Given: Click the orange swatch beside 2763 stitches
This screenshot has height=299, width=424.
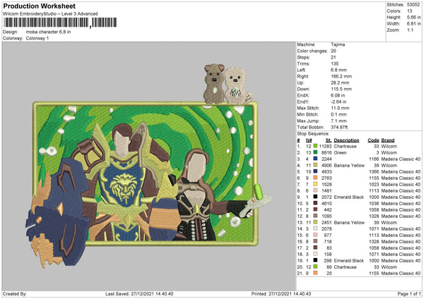Looking at the screenshot, I should click(x=315, y=178).
